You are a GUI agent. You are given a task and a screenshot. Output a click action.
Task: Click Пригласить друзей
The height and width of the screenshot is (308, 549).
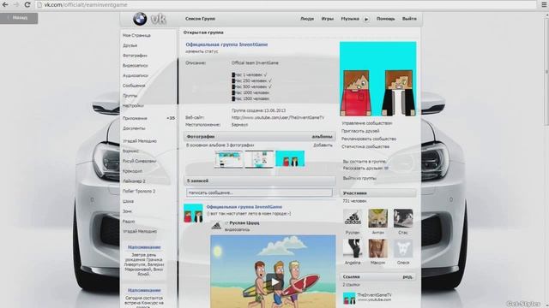360,131
